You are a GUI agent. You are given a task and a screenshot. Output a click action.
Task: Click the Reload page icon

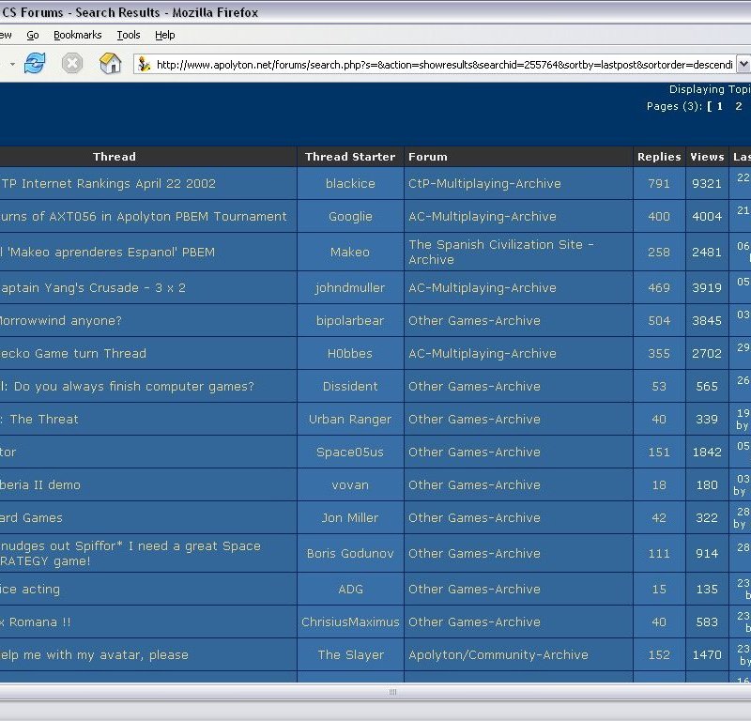click(35, 64)
